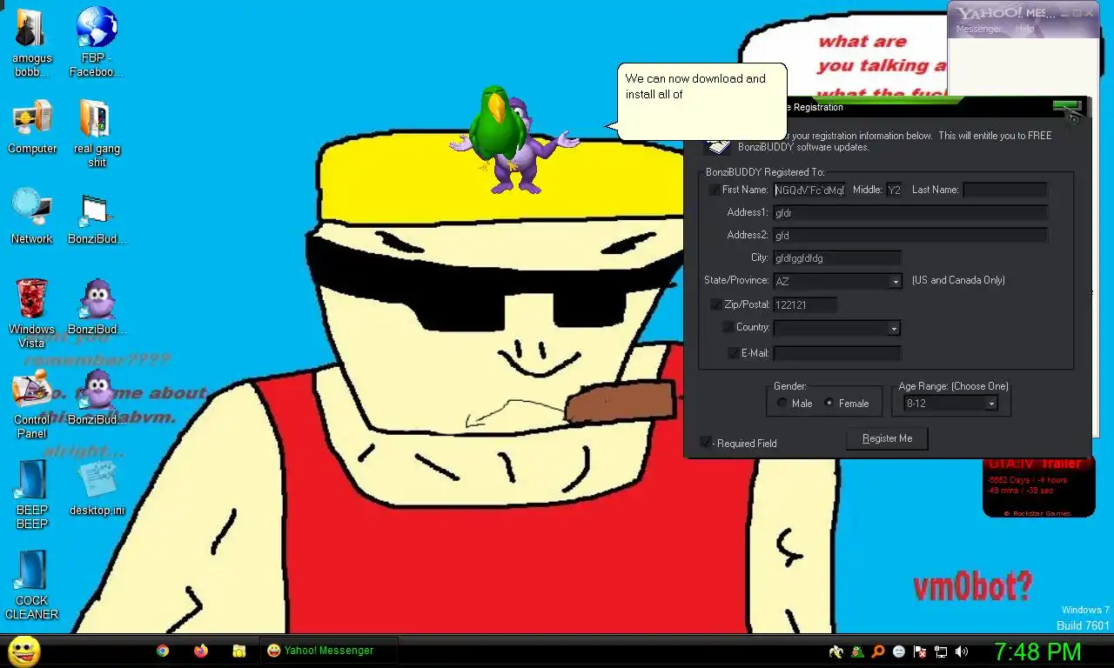
Task: Click the GTA:IV Trailer countdown gadget
Action: (x=1038, y=488)
